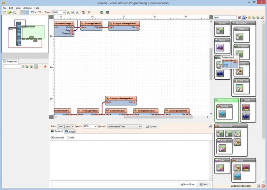Toggle the Auto Clear checkbox
267x190 pixels.
pos(182,184)
